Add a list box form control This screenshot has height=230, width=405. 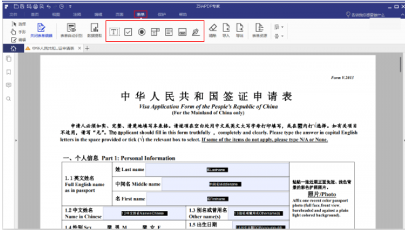click(x=169, y=32)
